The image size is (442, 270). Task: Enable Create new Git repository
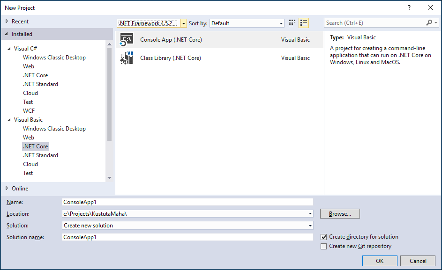click(324, 246)
